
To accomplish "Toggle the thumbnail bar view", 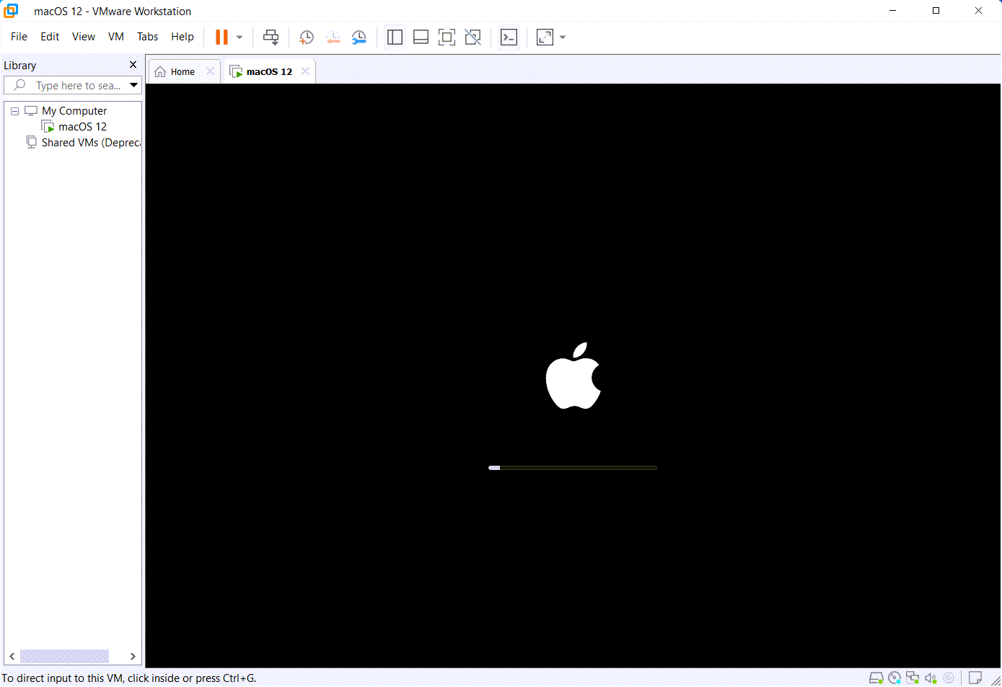I will point(421,37).
